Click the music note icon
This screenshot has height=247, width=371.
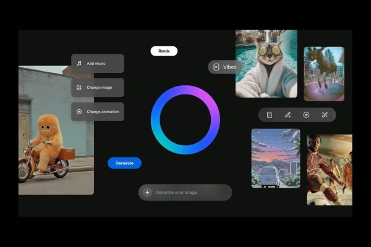pos(79,64)
